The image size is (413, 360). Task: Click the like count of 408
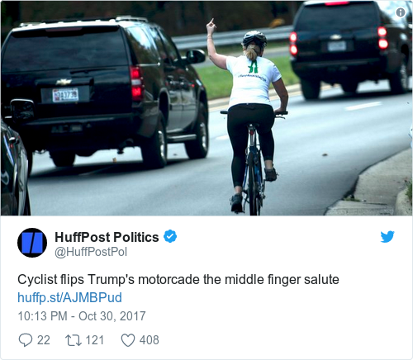pyautogui.click(x=150, y=340)
